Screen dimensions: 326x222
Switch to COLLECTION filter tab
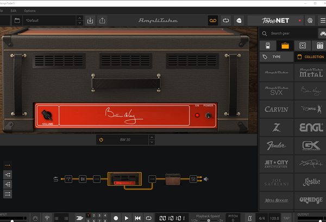coord(310,56)
